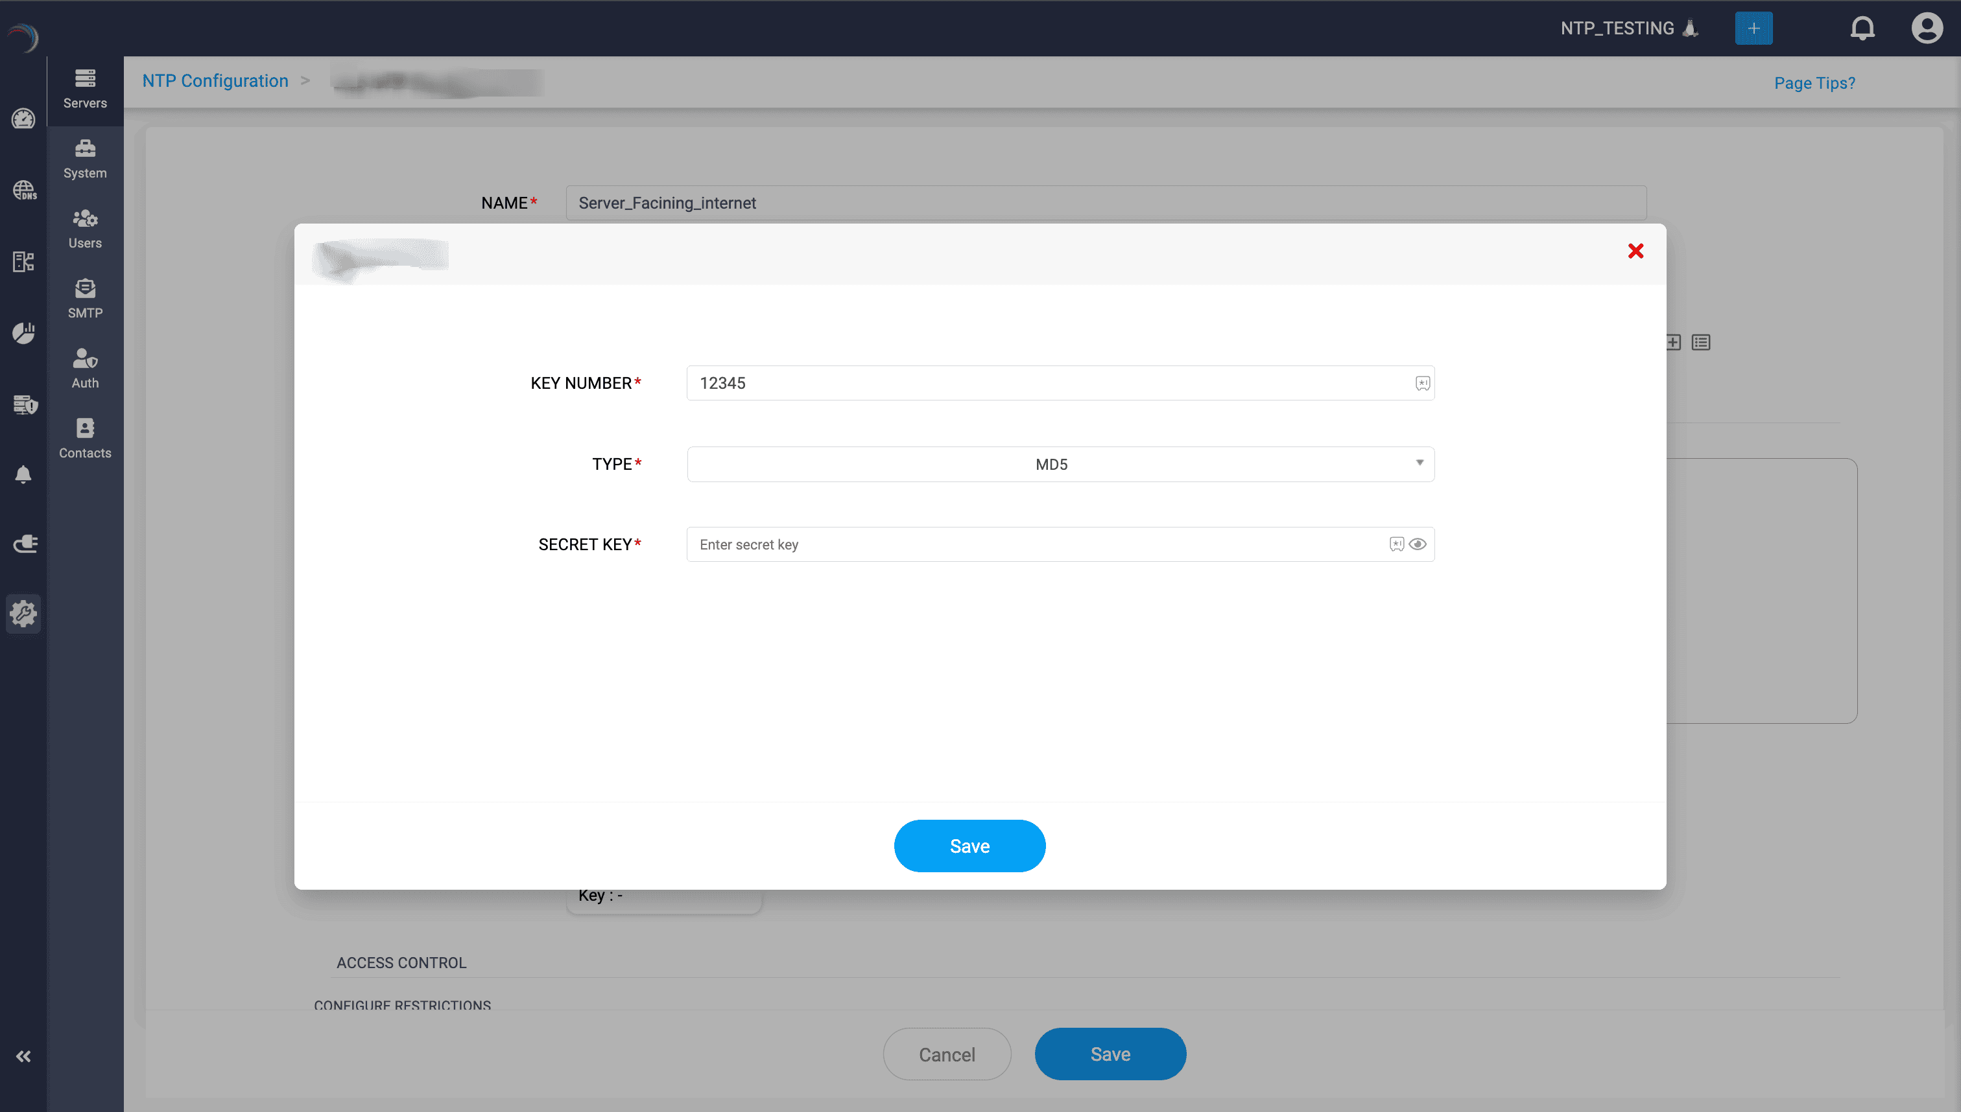Viewport: 1961px width, 1112px height.
Task: Expand the list view icon near the table
Action: tap(1701, 342)
